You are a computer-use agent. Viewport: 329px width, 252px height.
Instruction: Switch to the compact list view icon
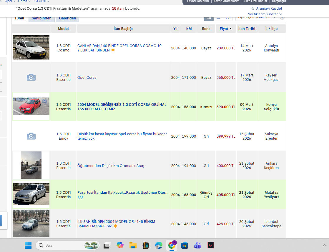click(218, 18)
